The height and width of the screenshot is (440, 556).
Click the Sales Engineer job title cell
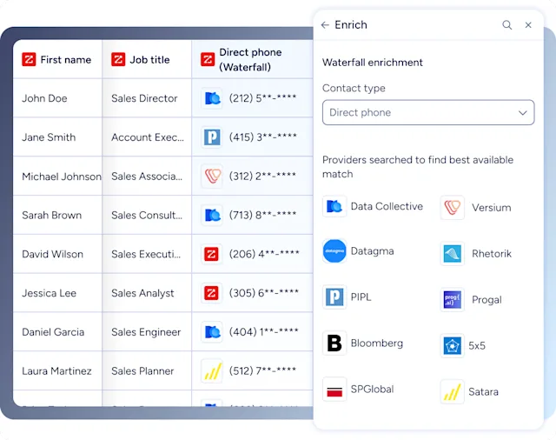coord(147,332)
